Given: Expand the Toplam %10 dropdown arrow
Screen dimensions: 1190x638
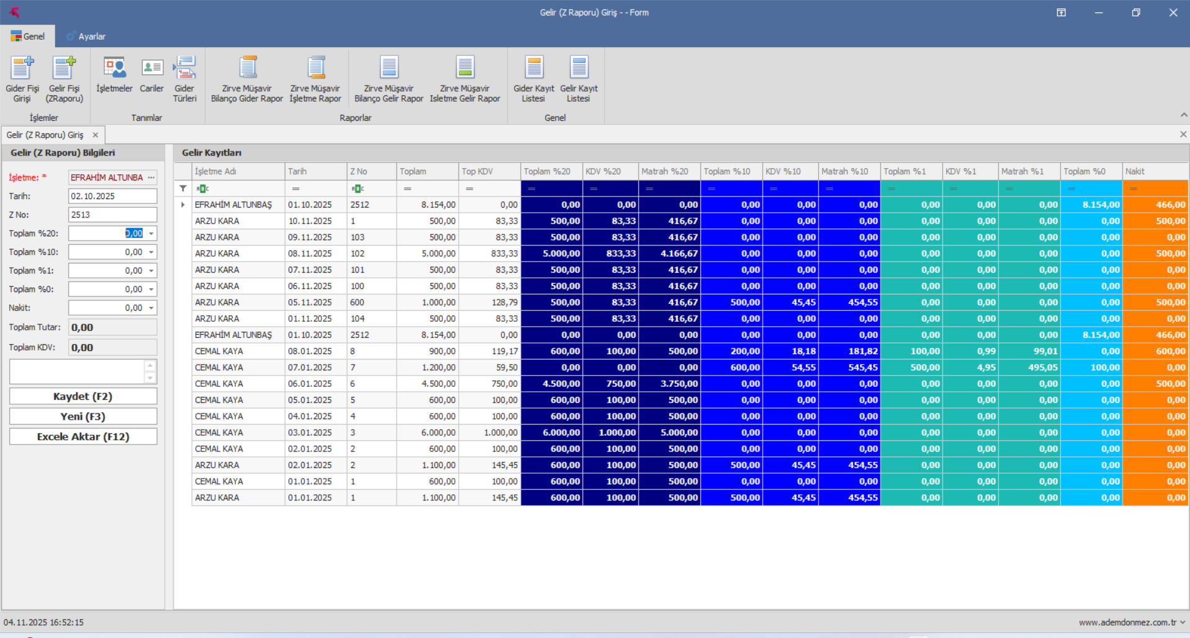Looking at the screenshot, I should [x=151, y=252].
